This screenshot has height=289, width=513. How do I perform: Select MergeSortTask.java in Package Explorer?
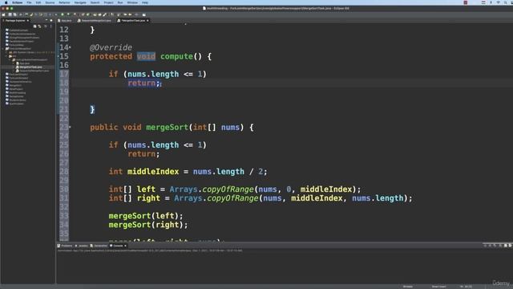tap(30, 67)
